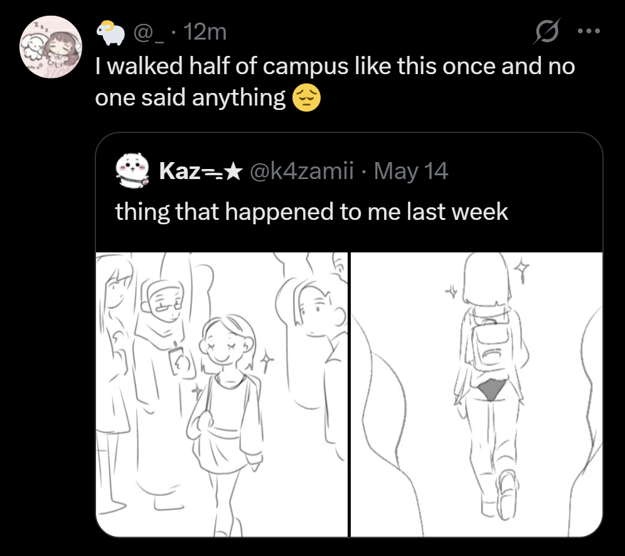The height and width of the screenshot is (556, 625).
Task: Click the sheep emoji display name
Action: click(x=110, y=32)
